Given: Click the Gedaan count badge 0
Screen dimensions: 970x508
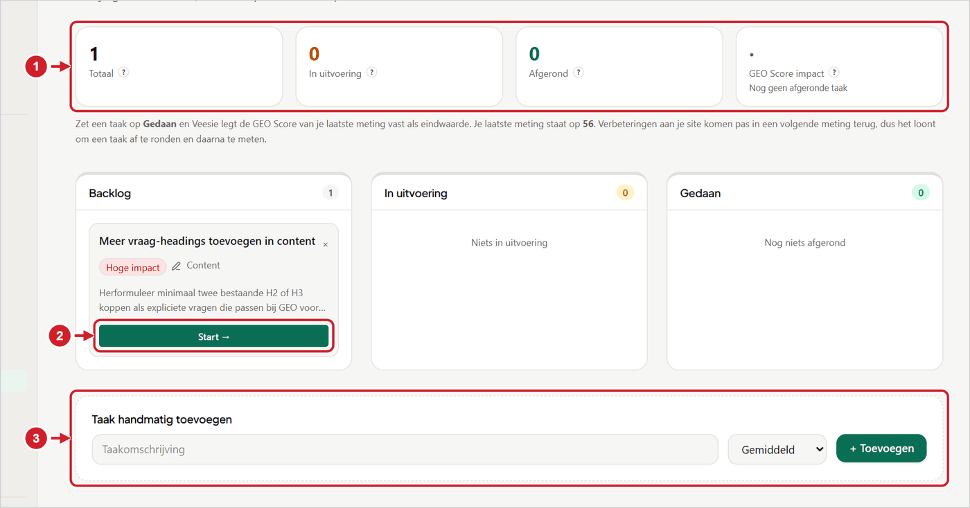Looking at the screenshot, I should [921, 193].
